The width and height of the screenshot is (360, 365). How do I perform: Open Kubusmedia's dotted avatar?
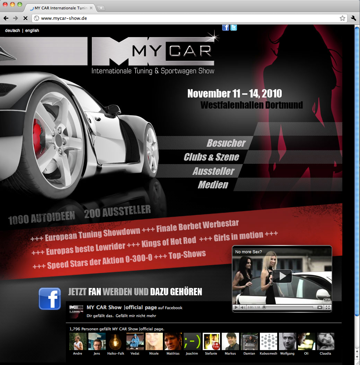(x=269, y=341)
